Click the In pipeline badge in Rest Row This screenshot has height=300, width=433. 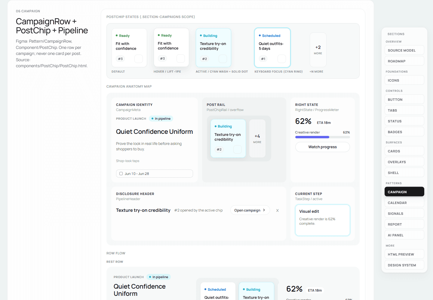point(159,277)
